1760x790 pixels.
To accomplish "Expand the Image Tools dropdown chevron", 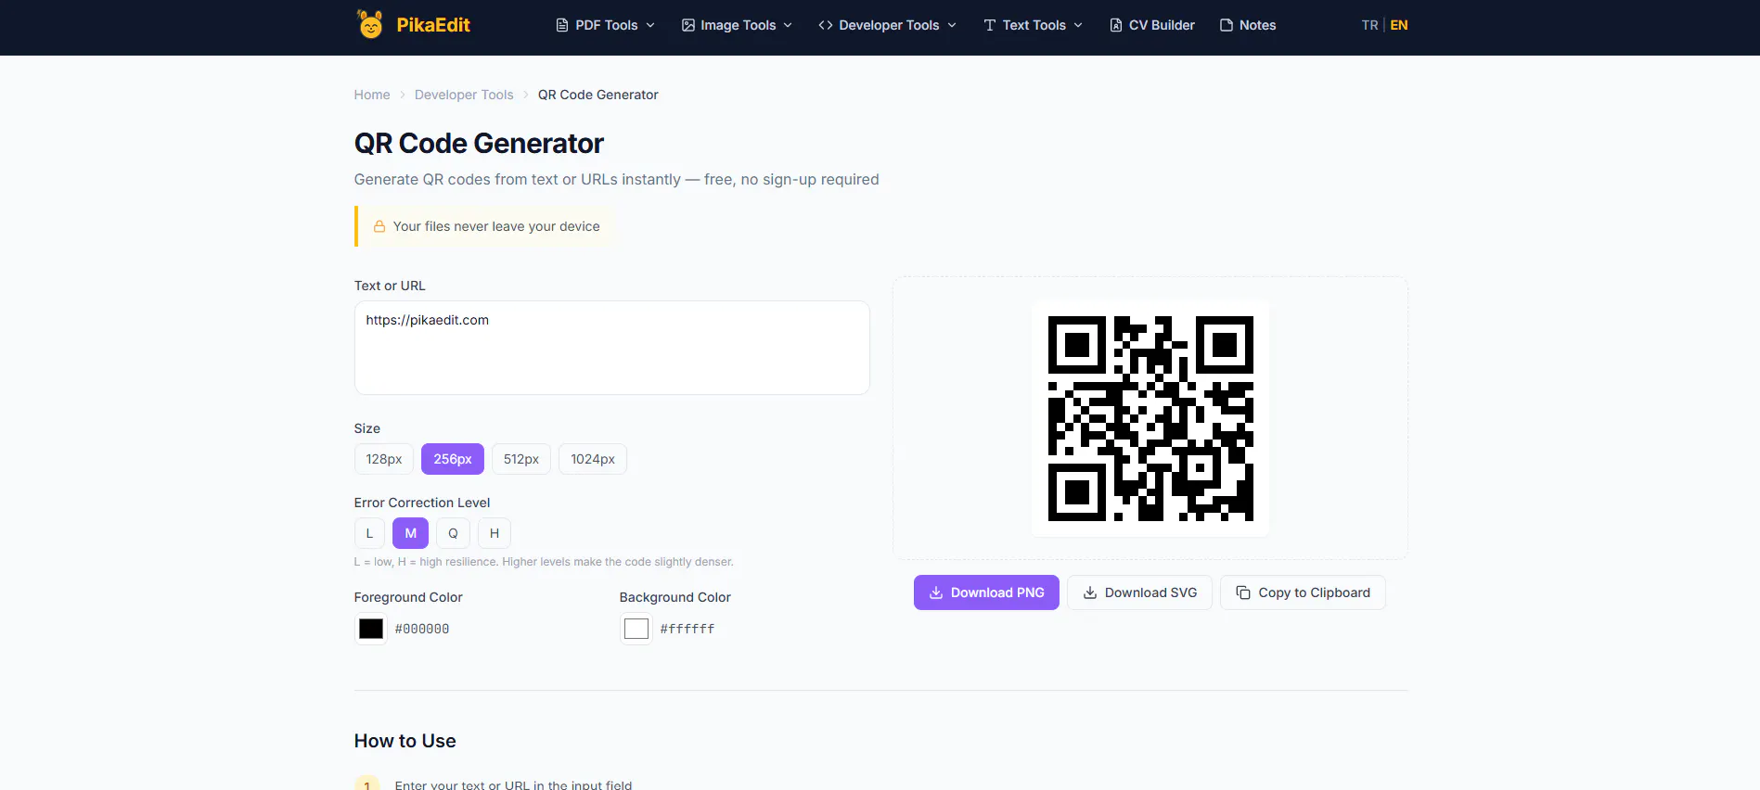I will (788, 25).
